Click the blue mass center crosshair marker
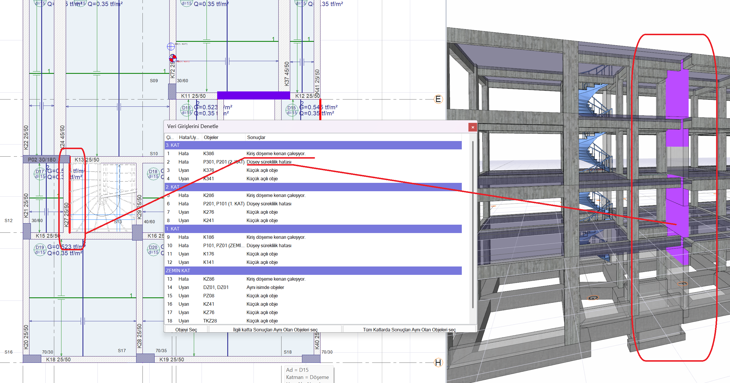This screenshot has height=383, width=730. 171,46
